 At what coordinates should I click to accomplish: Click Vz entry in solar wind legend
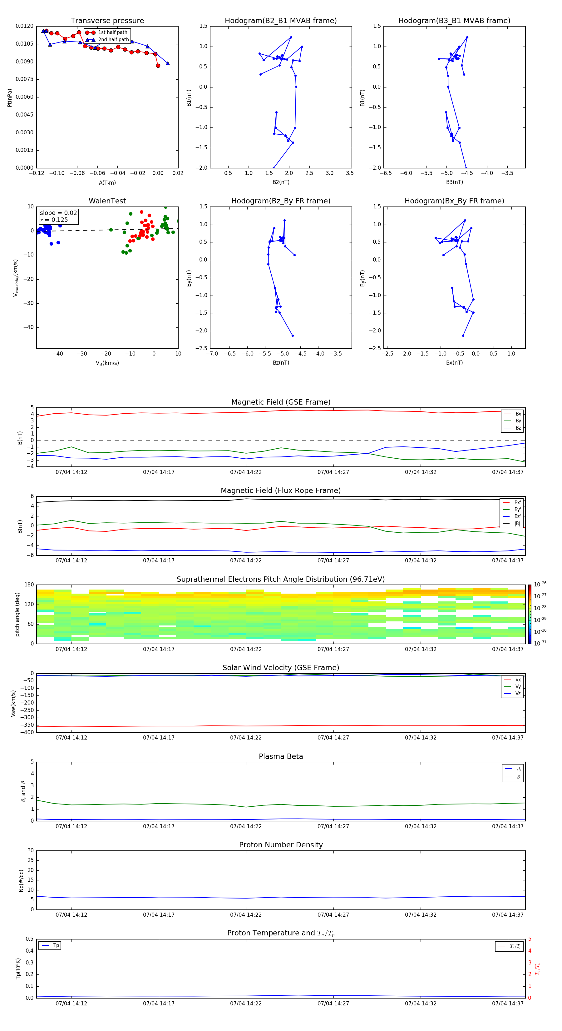coord(512,693)
